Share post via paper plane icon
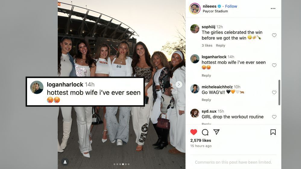This screenshot has height=169, width=301. click(x=216, y=132)
